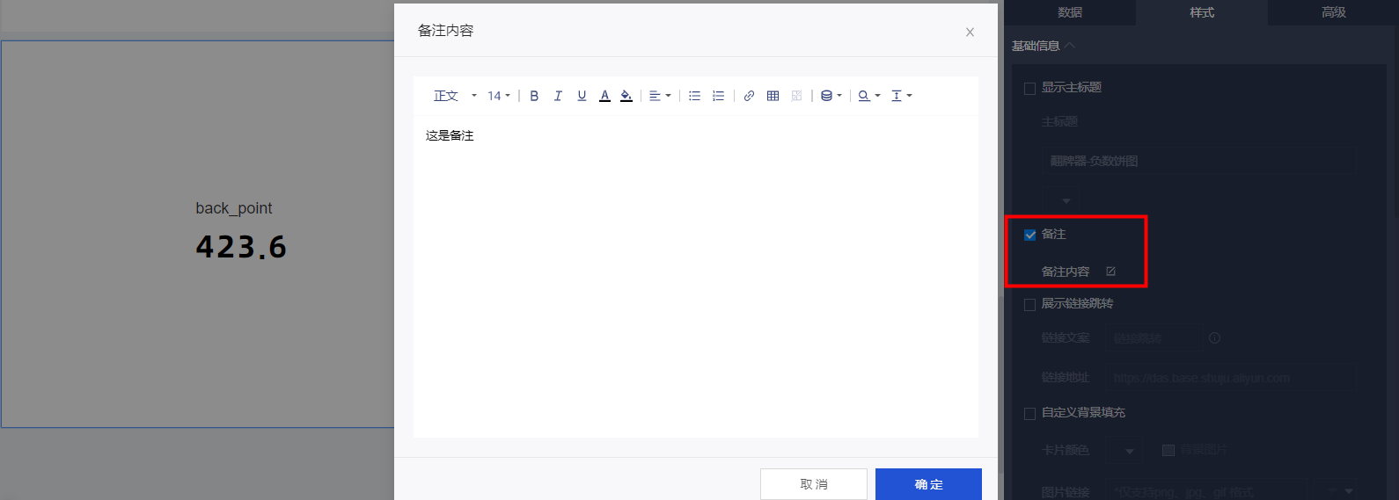
Task: Open the 正文 paragraph style dropdown
Action: (x=455, y=96)
